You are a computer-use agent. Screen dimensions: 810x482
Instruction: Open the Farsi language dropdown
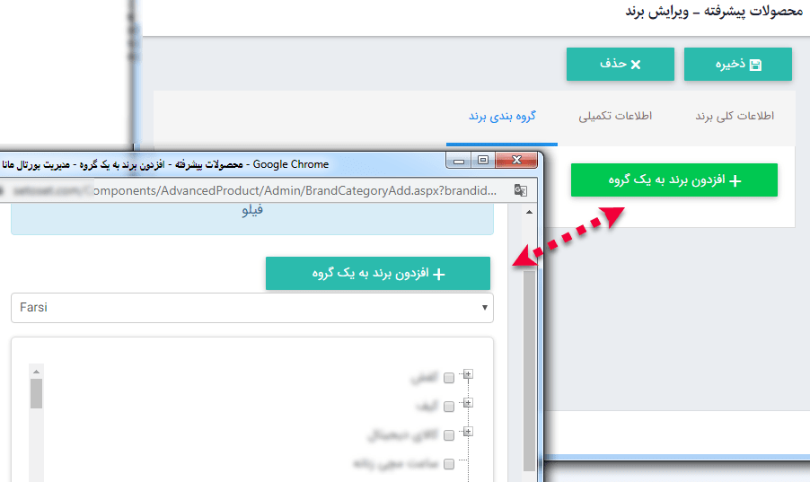coord(251,308)
